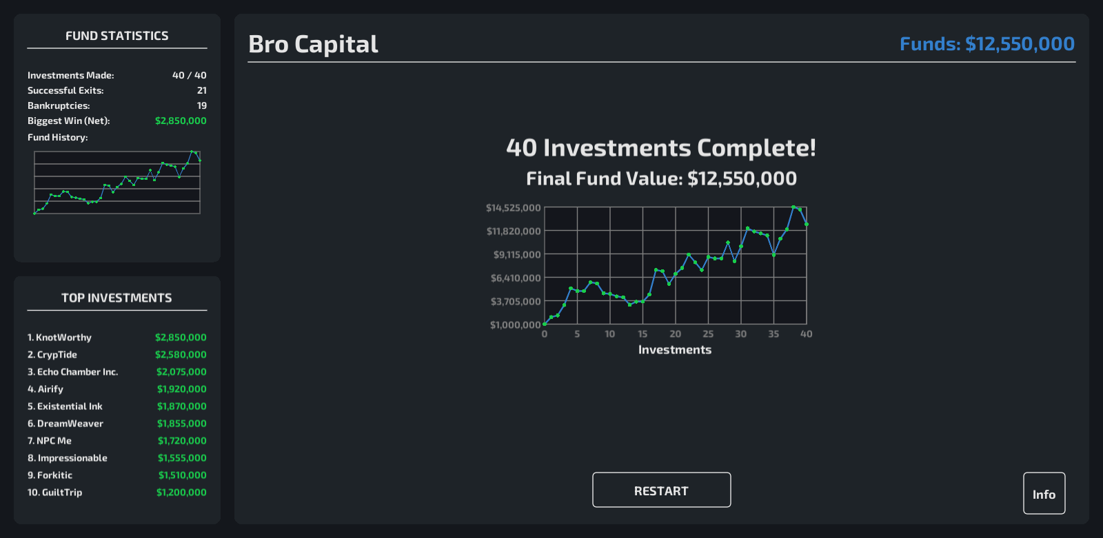Click the Final Fund Value text
Image resolution: width=1103 pixels, height=538 pixels.
(661, 178)
